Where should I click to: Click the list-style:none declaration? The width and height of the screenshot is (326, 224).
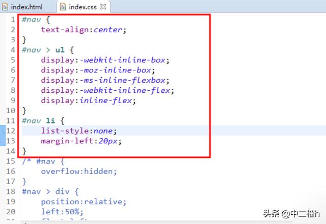(x=79, y=131)
